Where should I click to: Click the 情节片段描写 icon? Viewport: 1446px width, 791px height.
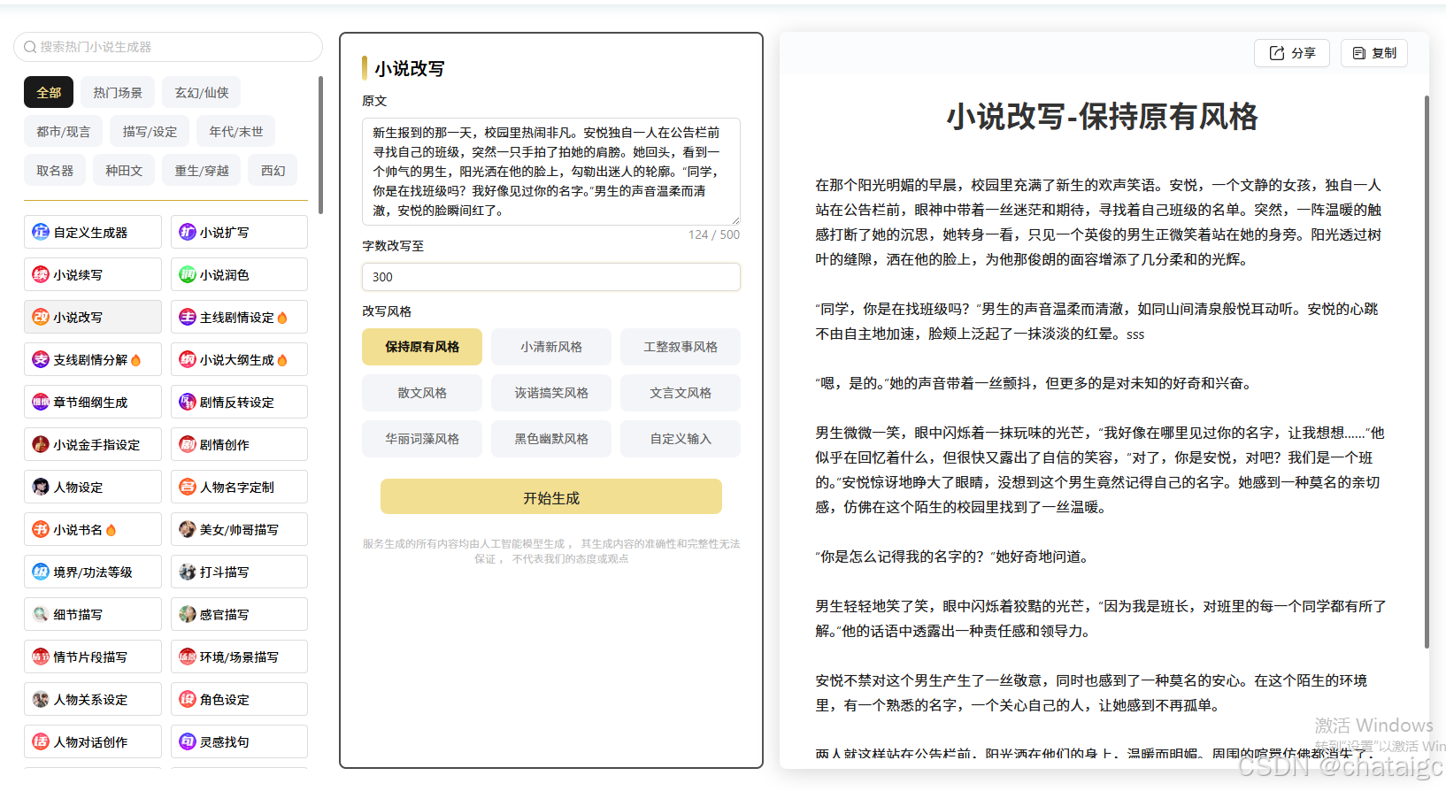(41, 657)
